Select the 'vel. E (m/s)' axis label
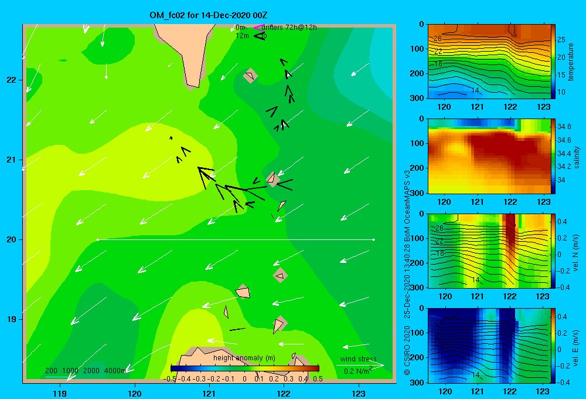 pos(575,347)
